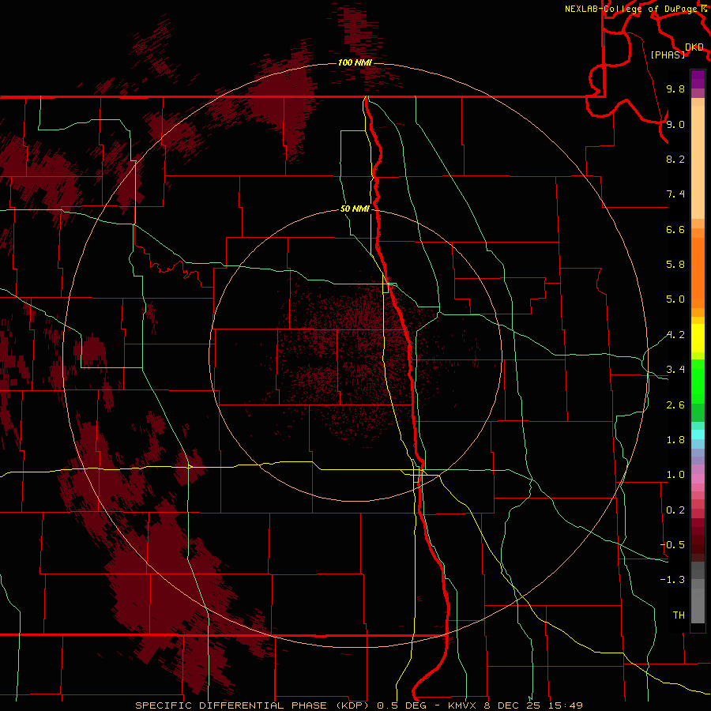Click the 15:49 timestamp in caption
The width and height of the screenshot is (711, 711).
(x=565, y=705)
